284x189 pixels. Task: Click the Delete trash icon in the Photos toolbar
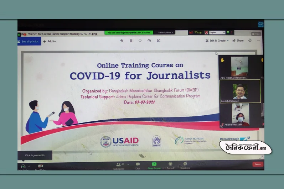tap(131, 41)
